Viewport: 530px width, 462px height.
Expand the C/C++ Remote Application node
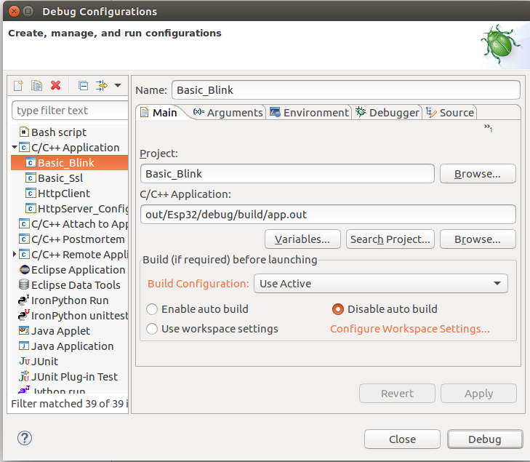pos(15,255)
